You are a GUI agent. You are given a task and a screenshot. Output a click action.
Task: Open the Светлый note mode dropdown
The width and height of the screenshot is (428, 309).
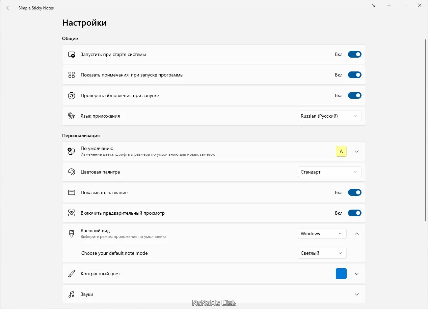pos(322,253)
